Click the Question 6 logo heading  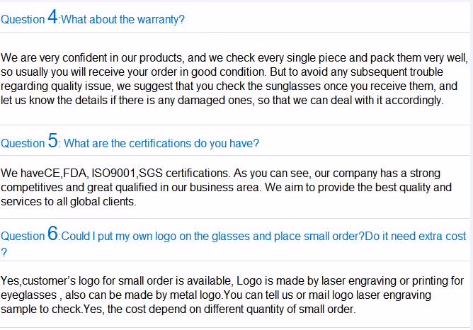[234, 241]
